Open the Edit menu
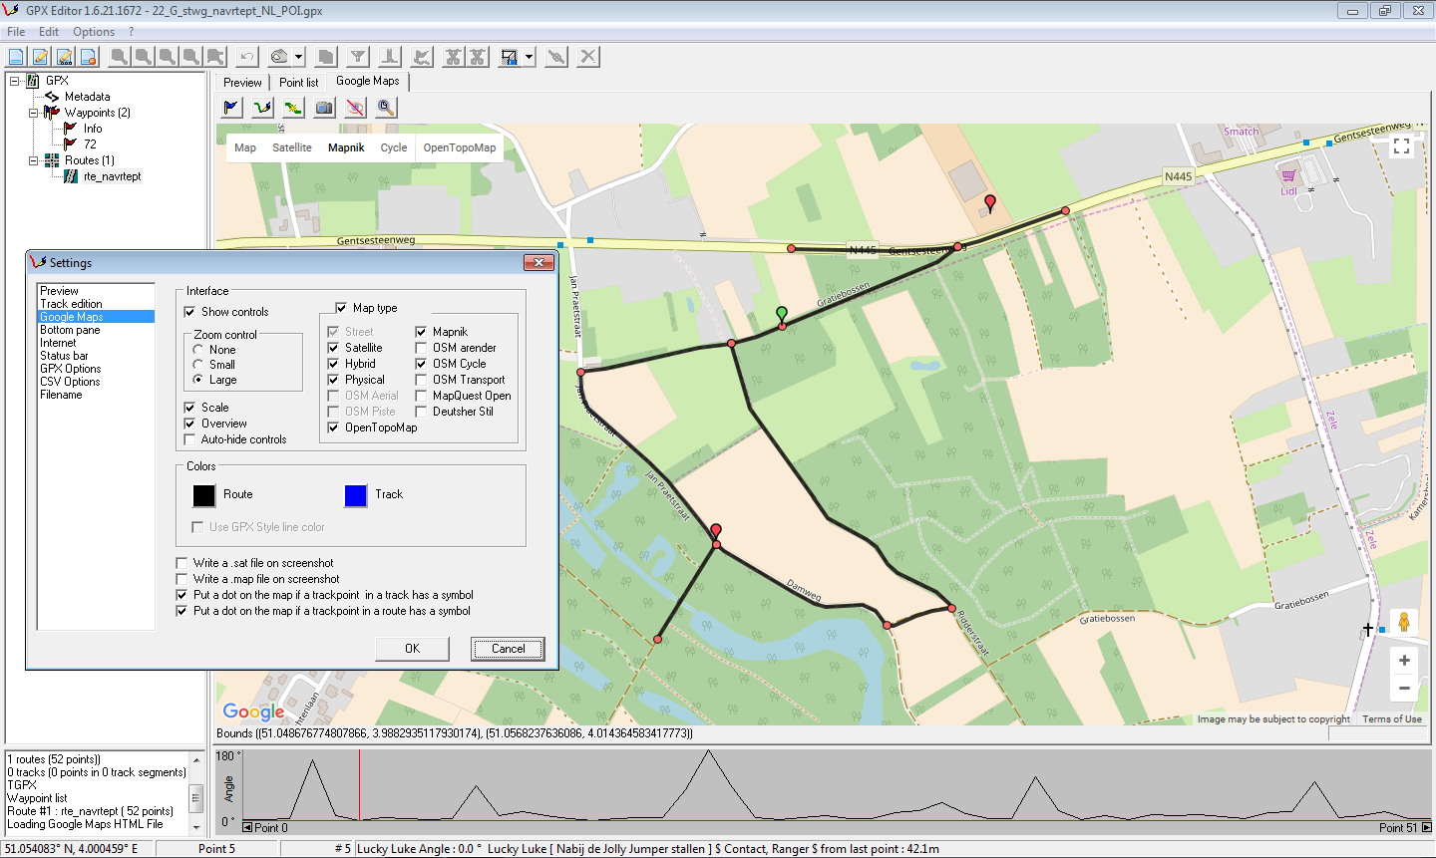Image resolution: width=1436 pixels, height=858 pixels. (x=49, y=32)
